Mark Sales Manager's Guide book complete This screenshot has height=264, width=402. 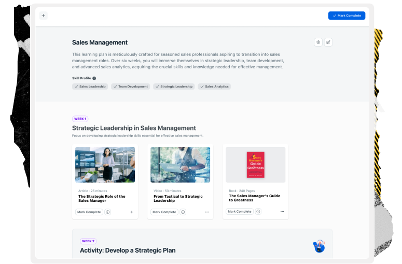[x=240, y=211]
